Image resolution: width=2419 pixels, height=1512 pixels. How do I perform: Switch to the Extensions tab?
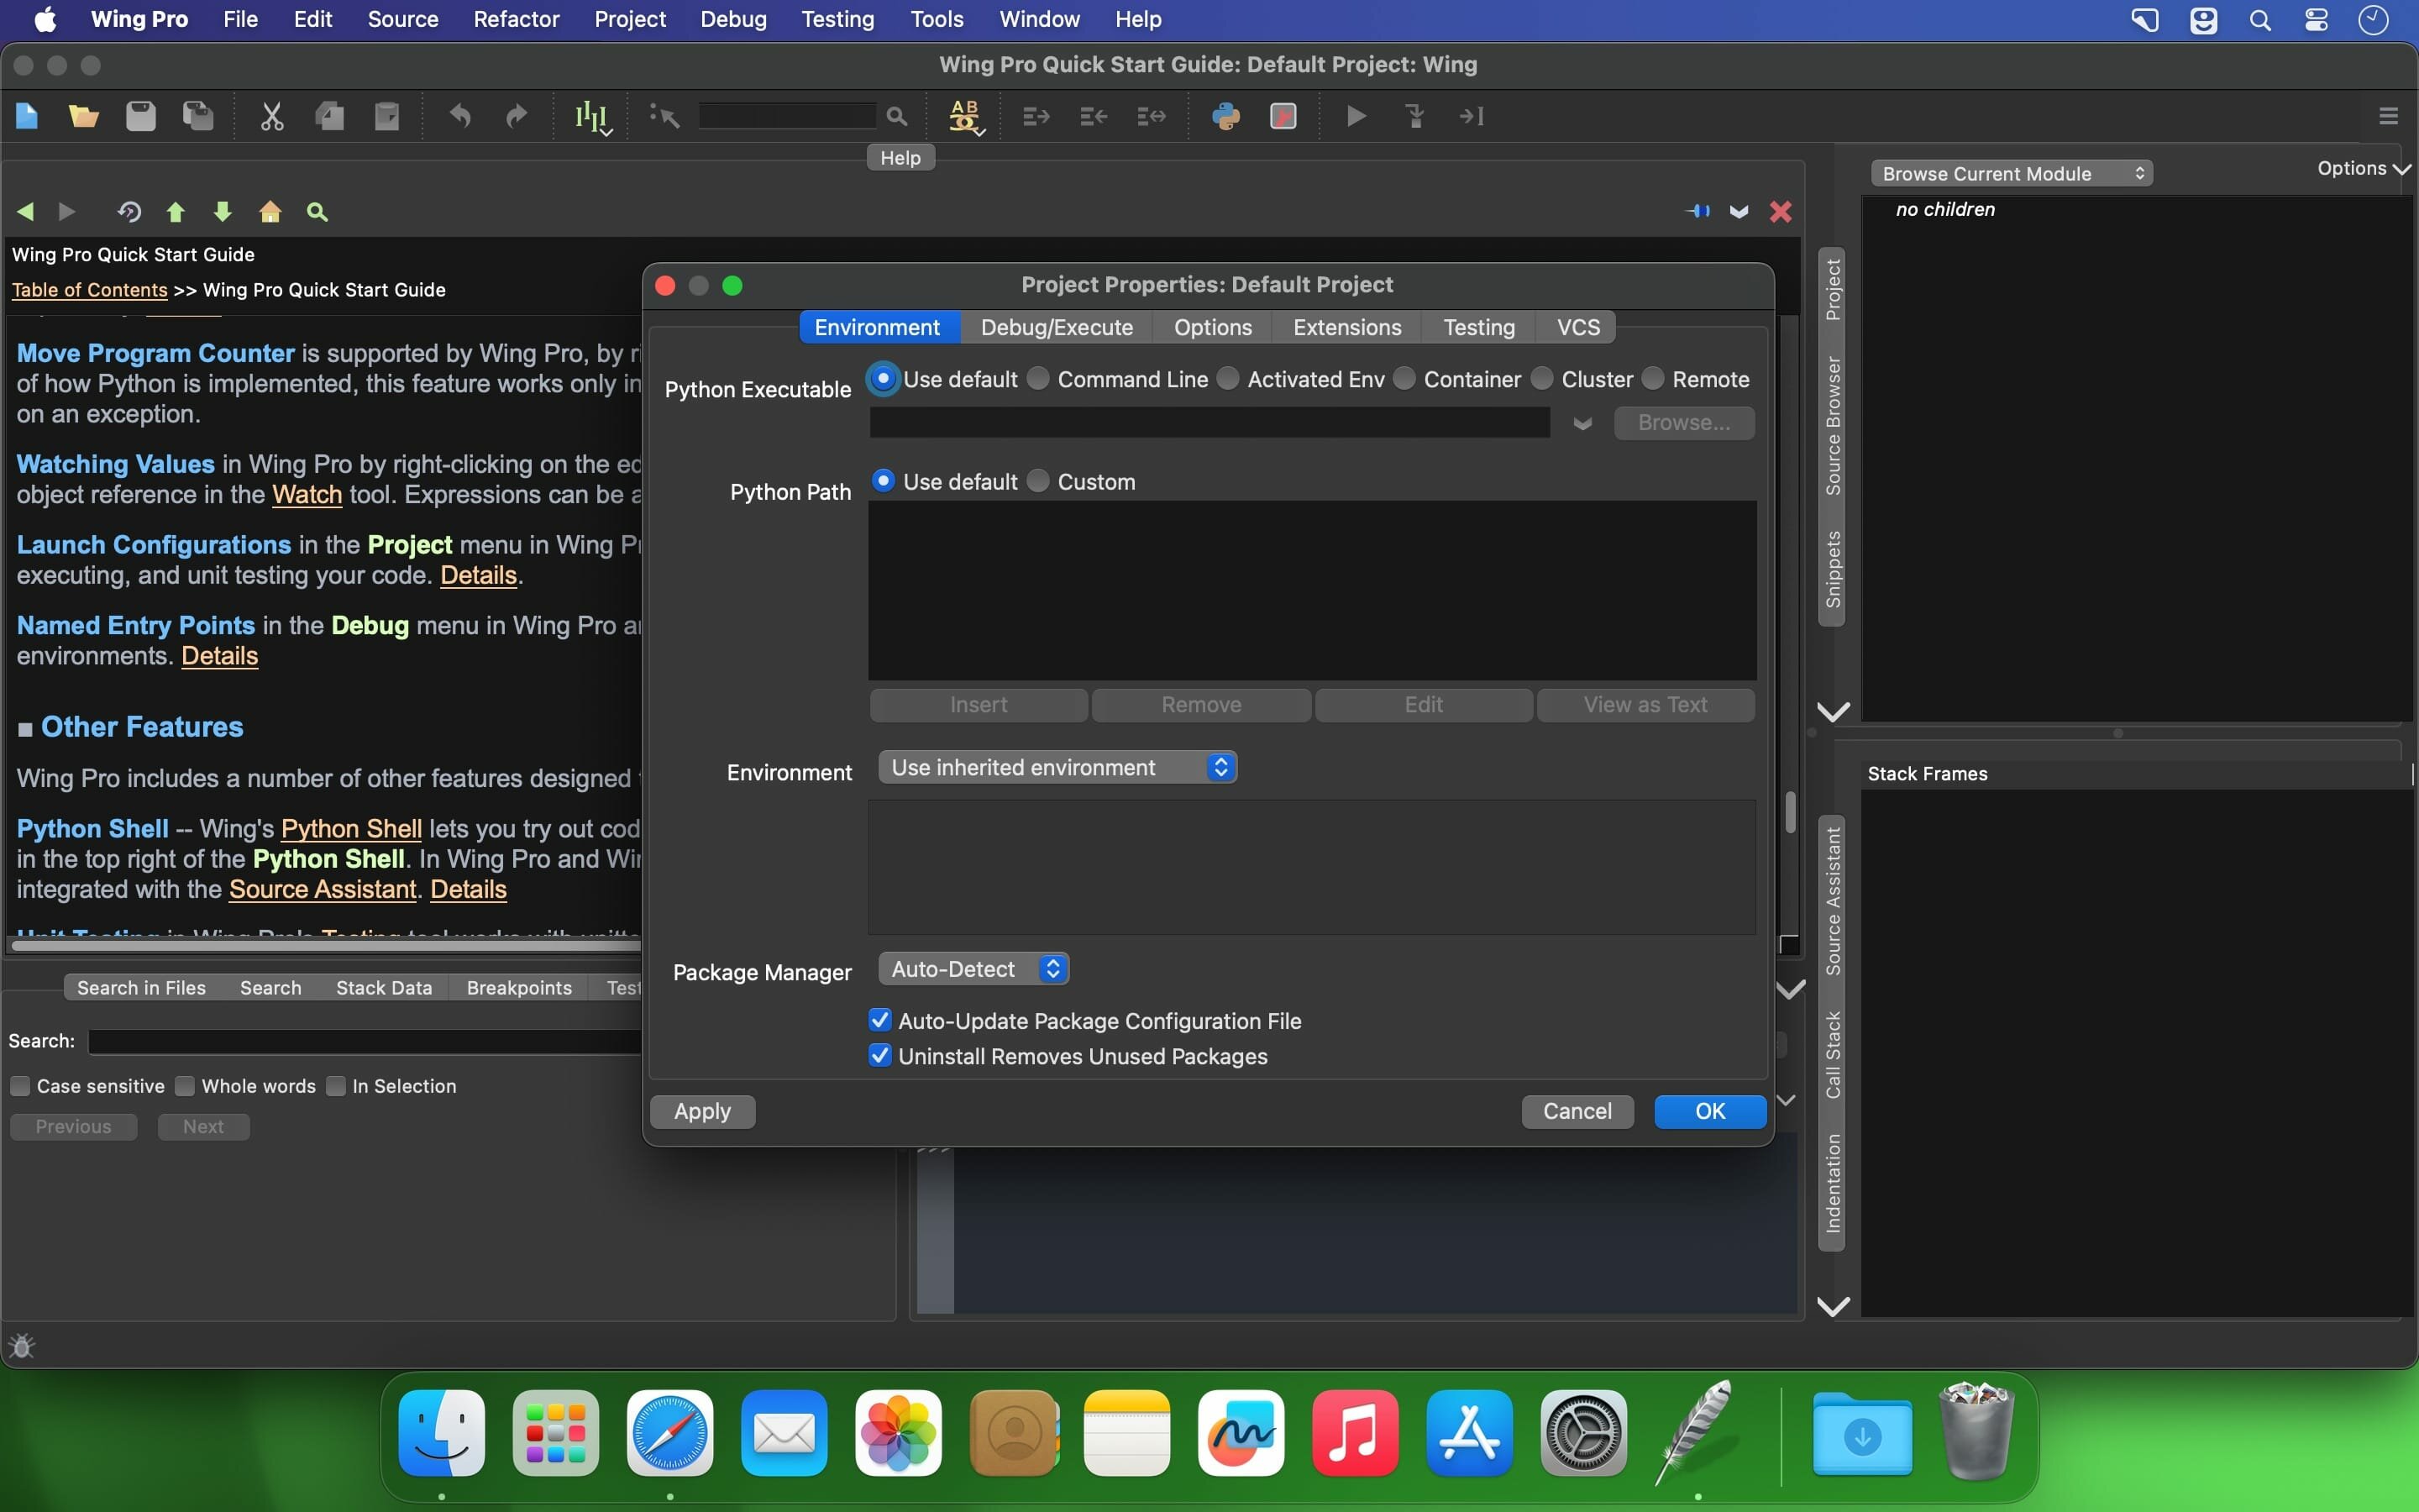(x=1346, y=327)
